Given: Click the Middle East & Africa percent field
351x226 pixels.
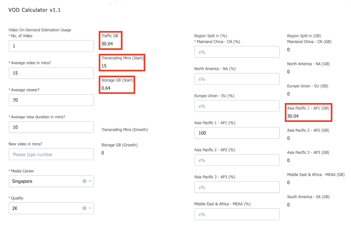Looking at the screenshot, I should click(237, 214).
